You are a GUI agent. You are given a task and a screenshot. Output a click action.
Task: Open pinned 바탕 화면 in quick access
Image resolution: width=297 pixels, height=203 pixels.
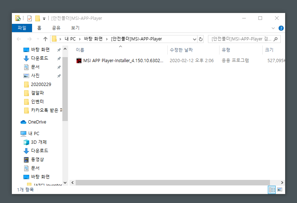[x=40, y=50]
